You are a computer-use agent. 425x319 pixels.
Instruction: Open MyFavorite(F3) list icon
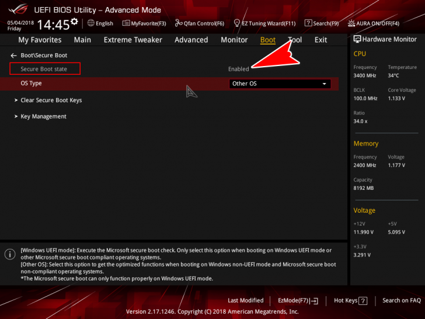126,23
